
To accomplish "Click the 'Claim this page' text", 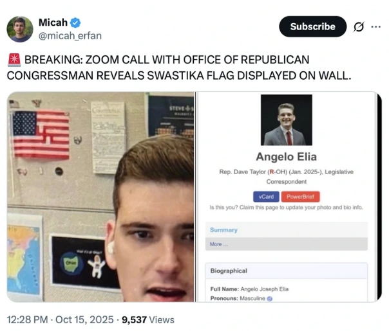I will click(259, 208).
